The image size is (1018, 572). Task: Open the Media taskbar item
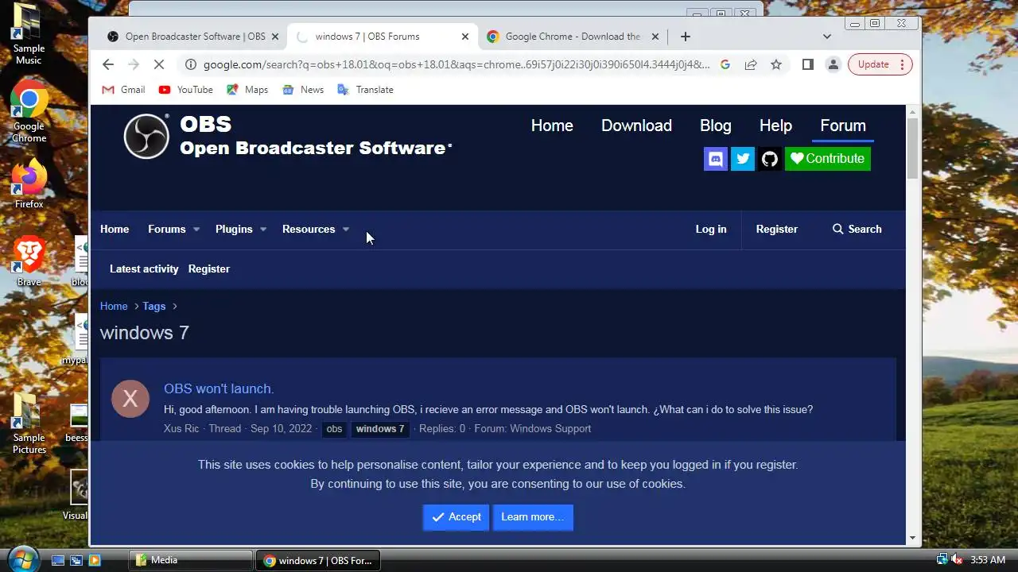191,560
